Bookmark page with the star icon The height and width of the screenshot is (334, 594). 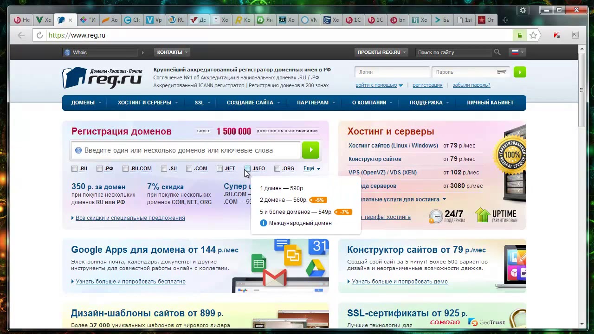(x=533, y=35)
